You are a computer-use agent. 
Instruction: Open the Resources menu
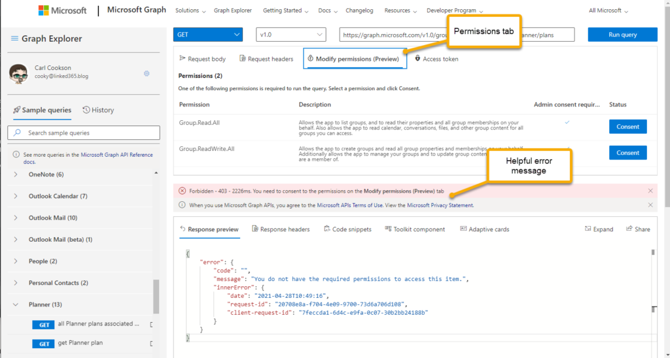(x=400, y=10)
